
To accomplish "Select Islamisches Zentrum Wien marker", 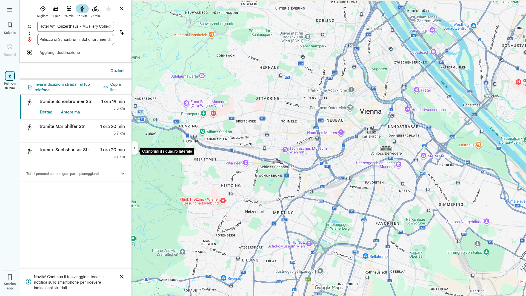I will coord(413,18).
